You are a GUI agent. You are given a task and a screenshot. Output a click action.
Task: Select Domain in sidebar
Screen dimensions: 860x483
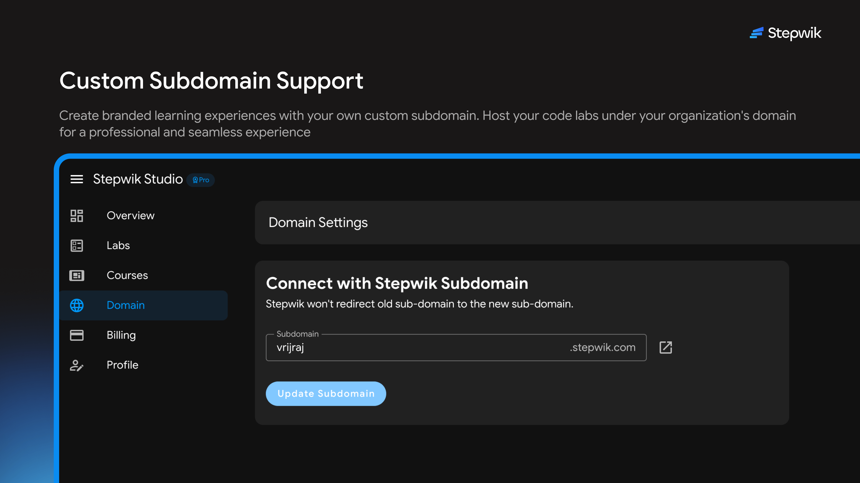[125, 305]
